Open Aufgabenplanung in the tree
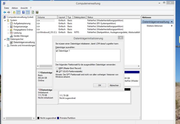Image resolution: width=180 pixels, height=124 pixels. (x=22, y=24)
